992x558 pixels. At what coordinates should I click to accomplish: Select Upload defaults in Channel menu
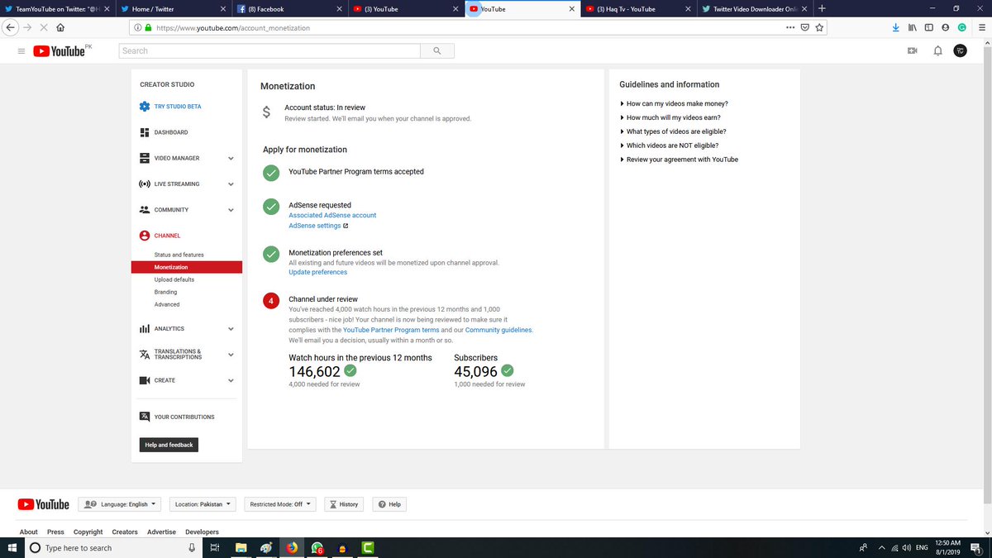click(174, 279)
